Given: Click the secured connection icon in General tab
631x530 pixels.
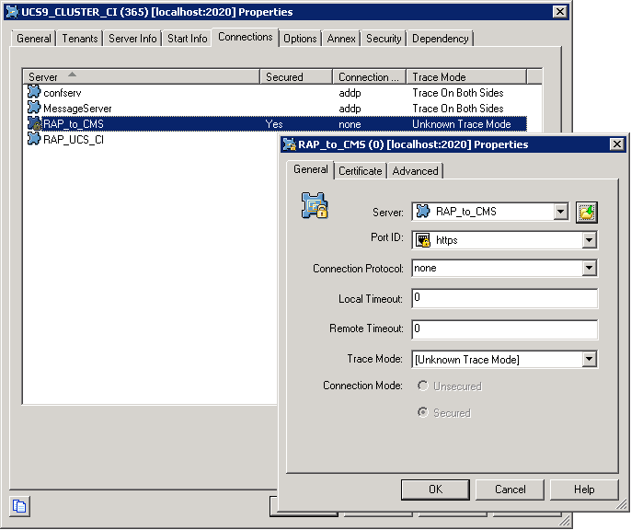Looking at the screenshot, I should point(315,206).
